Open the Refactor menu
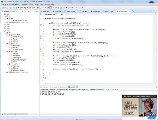The image size is (158, 120). pos(18,4)
